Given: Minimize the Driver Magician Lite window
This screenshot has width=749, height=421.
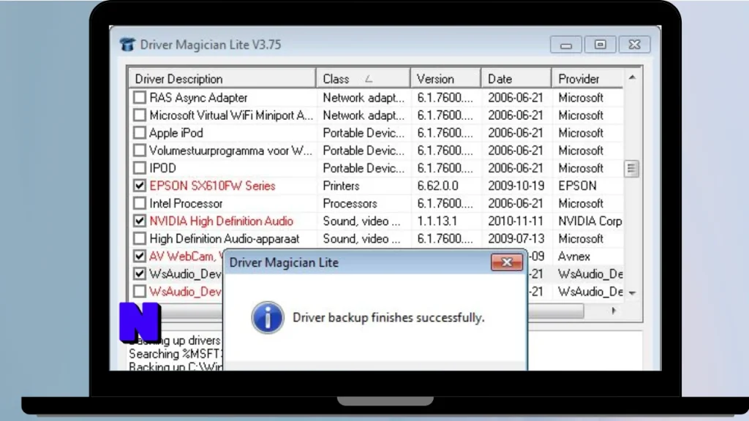Looking at the screenshot, I should tap(566, 45).
